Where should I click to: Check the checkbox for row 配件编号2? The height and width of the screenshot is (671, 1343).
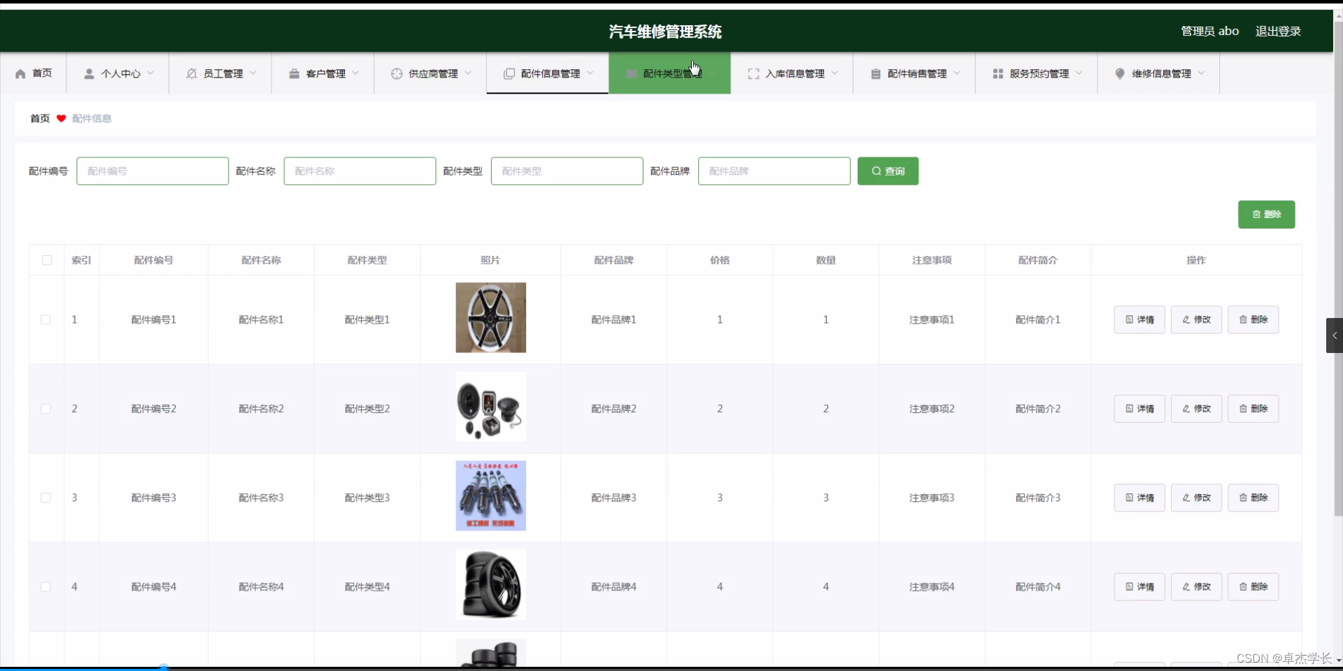[x=45, y=409]
